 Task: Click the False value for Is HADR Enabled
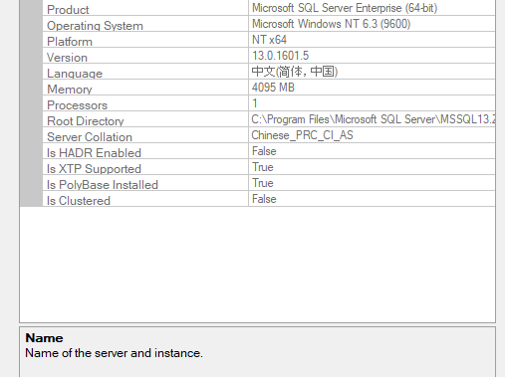tap(264, 151)
